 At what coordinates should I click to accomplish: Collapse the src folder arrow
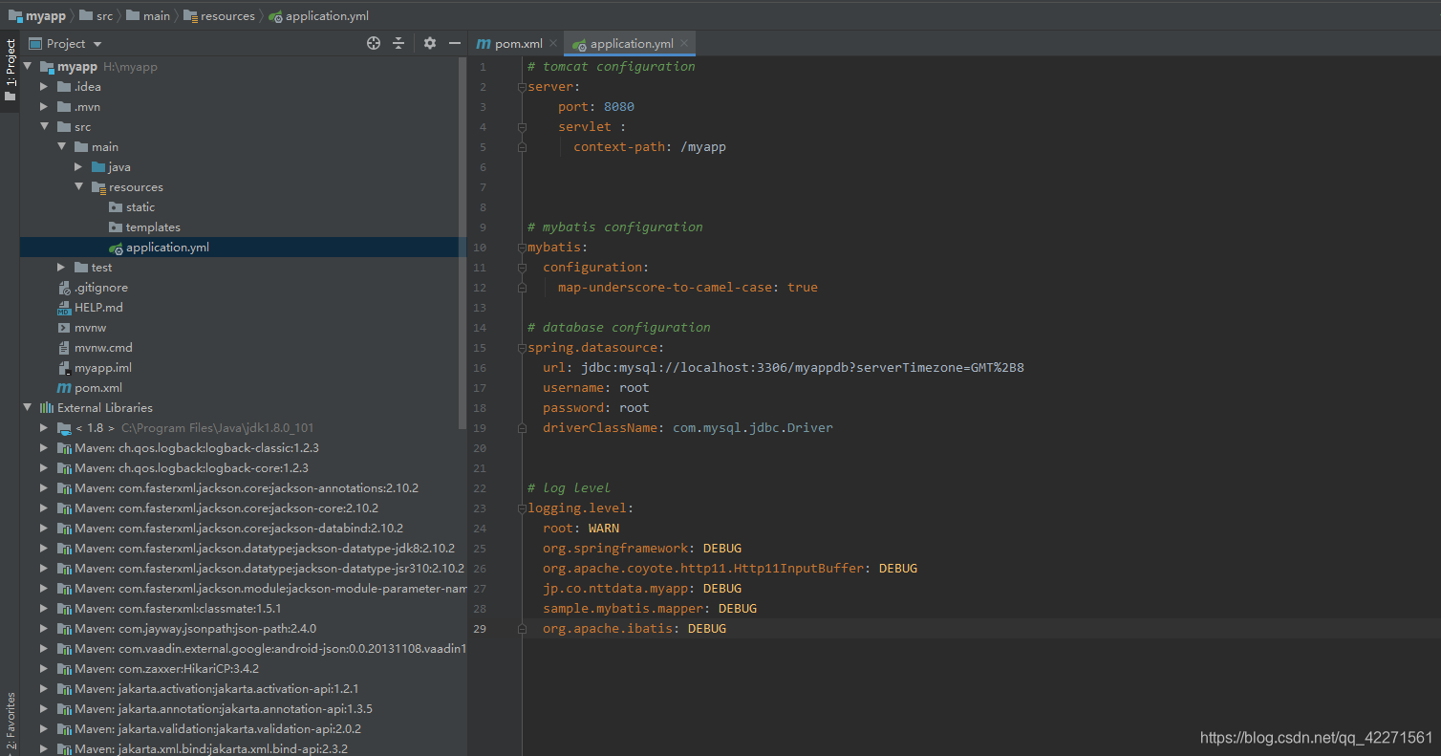[x=44, y=127]
